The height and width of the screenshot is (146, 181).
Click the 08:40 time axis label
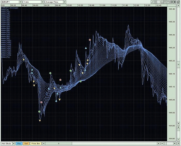click(x=24, y=5)
